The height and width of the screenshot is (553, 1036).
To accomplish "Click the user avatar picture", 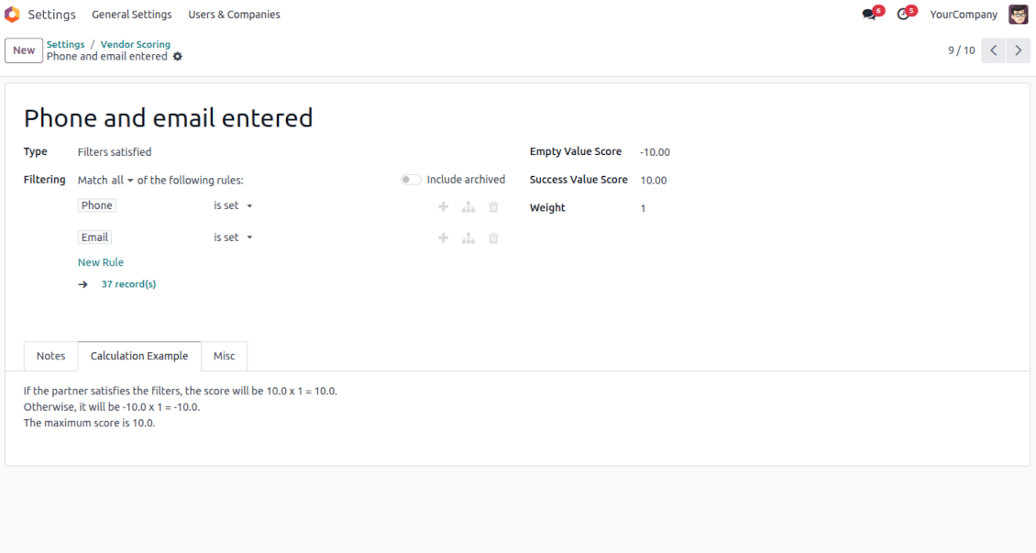I will pos(1019,14).
